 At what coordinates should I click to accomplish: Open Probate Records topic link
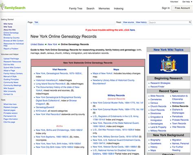(180, 120)
